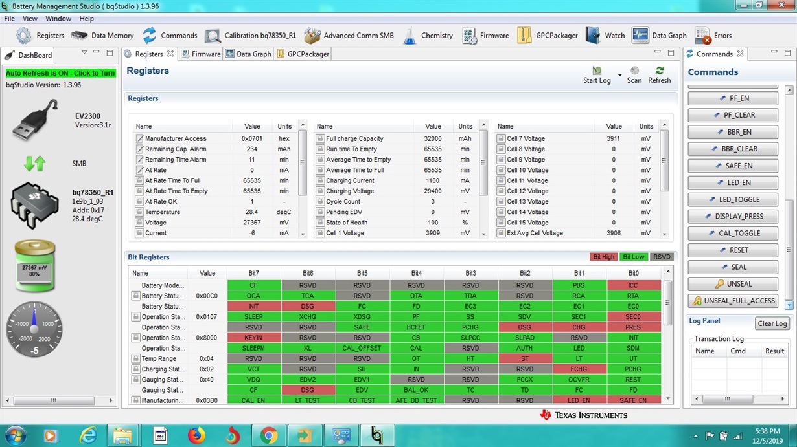The width and height of the screenshot is (797, 447).
Task: Open the Watch tool
Action: tap(605, 36)
